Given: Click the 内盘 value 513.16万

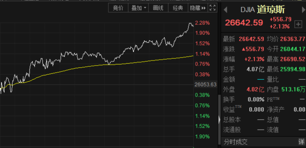Looking at the screenshot, I should point(293,90).
